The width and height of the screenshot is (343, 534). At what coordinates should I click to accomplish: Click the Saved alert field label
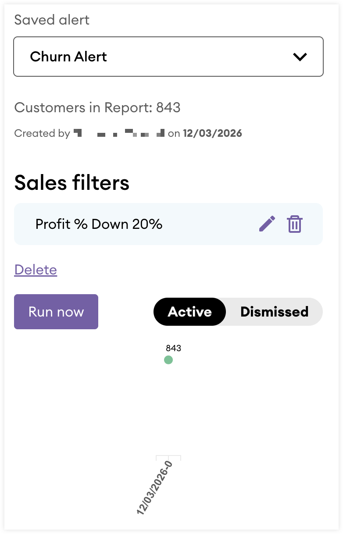(52, 20)
